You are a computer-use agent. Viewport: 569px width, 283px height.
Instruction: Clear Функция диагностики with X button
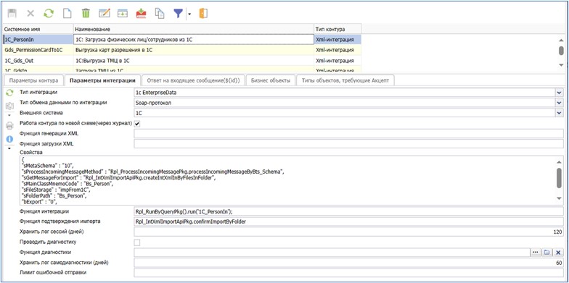click(x=559, y=252)
